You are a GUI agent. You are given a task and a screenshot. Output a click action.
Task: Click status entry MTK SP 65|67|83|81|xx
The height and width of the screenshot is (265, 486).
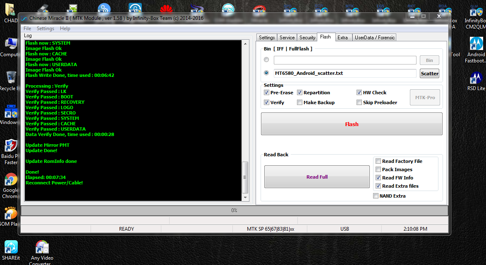point(270,229)
